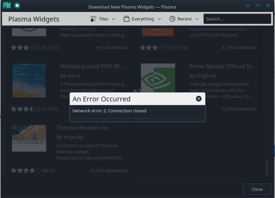Image resolution: width=275 pixels, height=198 pixels.
Task: Click the 24,914 downloads text
Action: pyautogui.click(x=109, y=170)
